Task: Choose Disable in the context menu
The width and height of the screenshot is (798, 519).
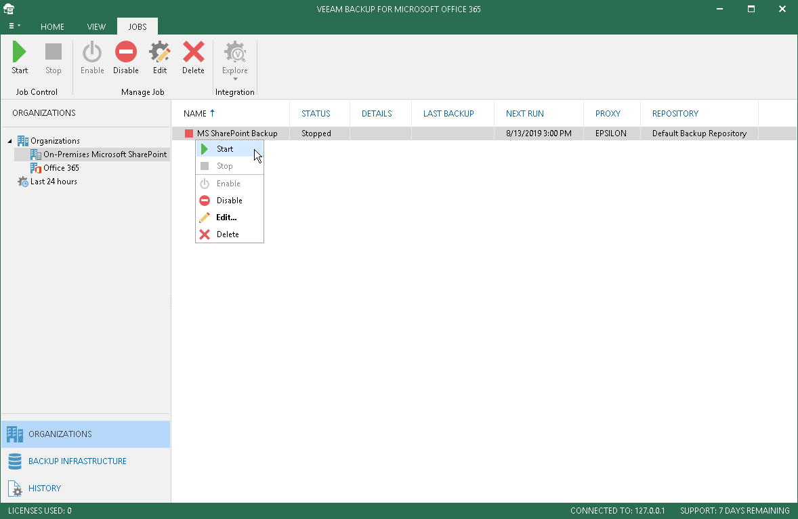Action: tap(230, 201)
